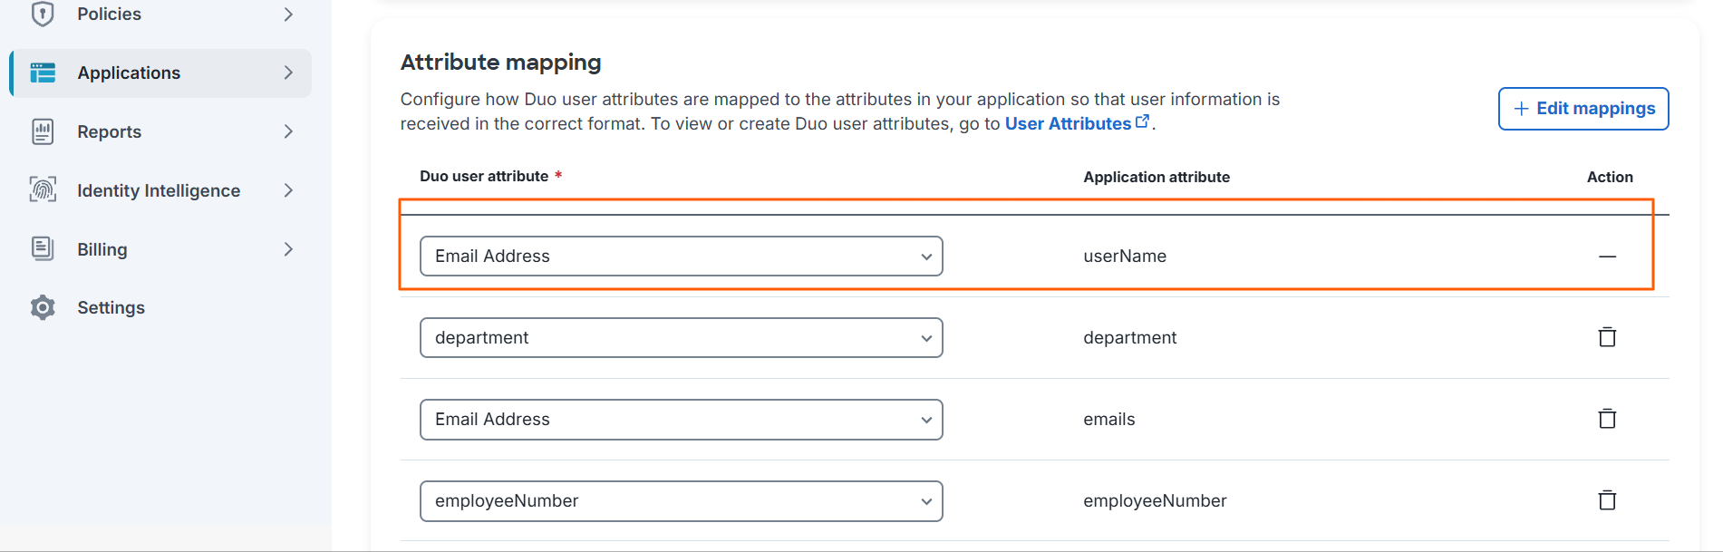
Task: Expand the Billing menu chevron
Action: (x=288, y=249)
